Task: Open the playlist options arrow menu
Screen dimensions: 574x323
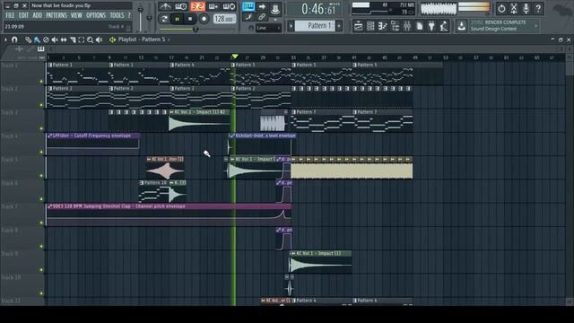Action: tap(5, 39)
